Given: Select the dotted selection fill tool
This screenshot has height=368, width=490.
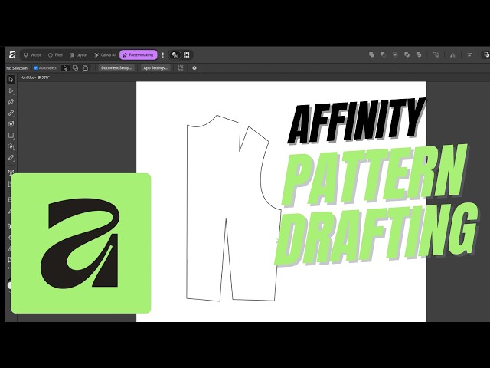Looking at the screenshot, I should [11, 146].
